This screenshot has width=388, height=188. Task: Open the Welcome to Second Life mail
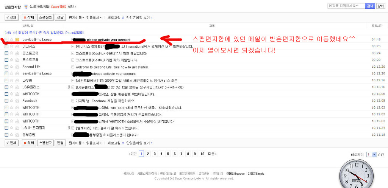tap(112, 67)
